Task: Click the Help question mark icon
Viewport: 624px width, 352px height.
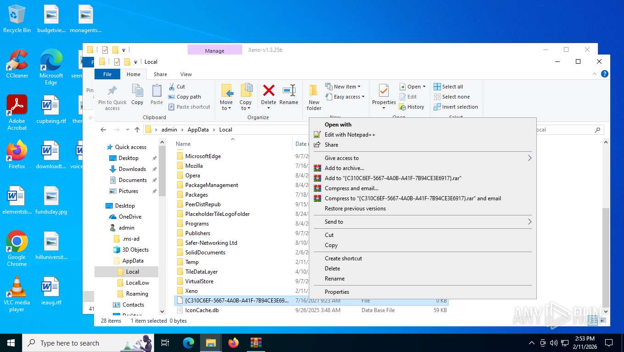Action: pos(605,74)
